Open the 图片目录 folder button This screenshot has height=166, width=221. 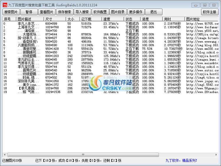(118, 12)
